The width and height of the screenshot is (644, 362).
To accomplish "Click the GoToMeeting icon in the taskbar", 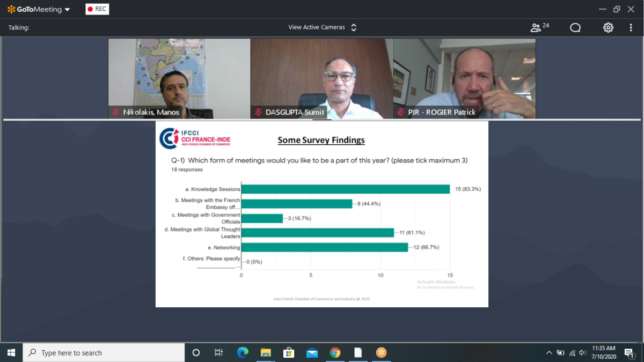I will [381, 352].
